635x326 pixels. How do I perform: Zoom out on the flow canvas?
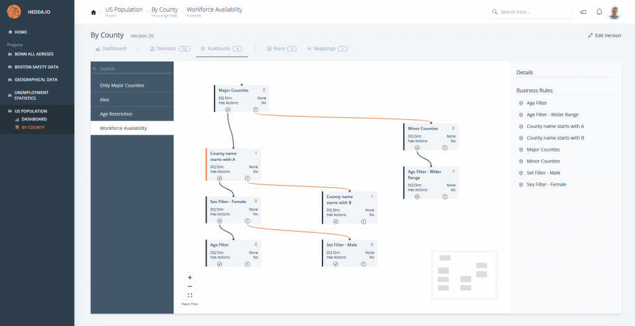[190, 286]
